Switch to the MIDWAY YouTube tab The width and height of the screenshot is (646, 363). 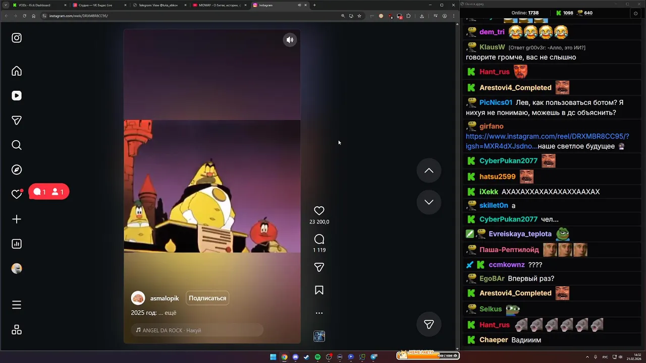[x=219, y=5]
